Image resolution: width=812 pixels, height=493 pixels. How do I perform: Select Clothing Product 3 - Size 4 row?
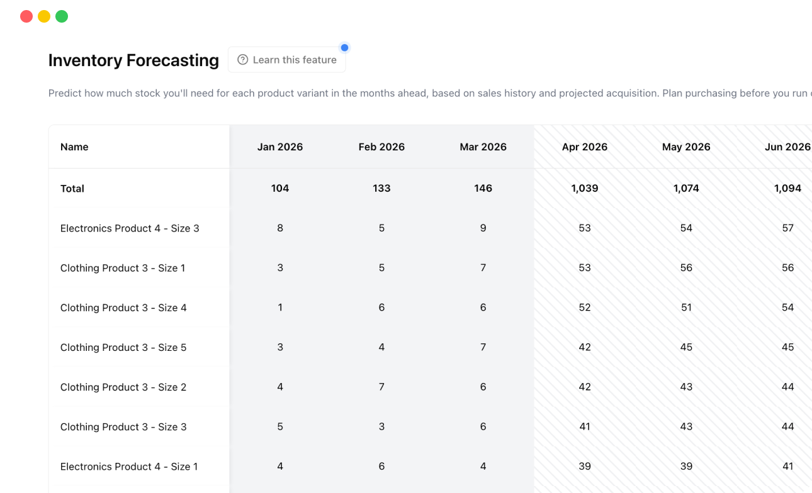click(x=123, y=307)
